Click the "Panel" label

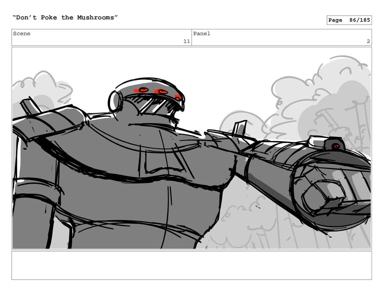coord(201,33)
